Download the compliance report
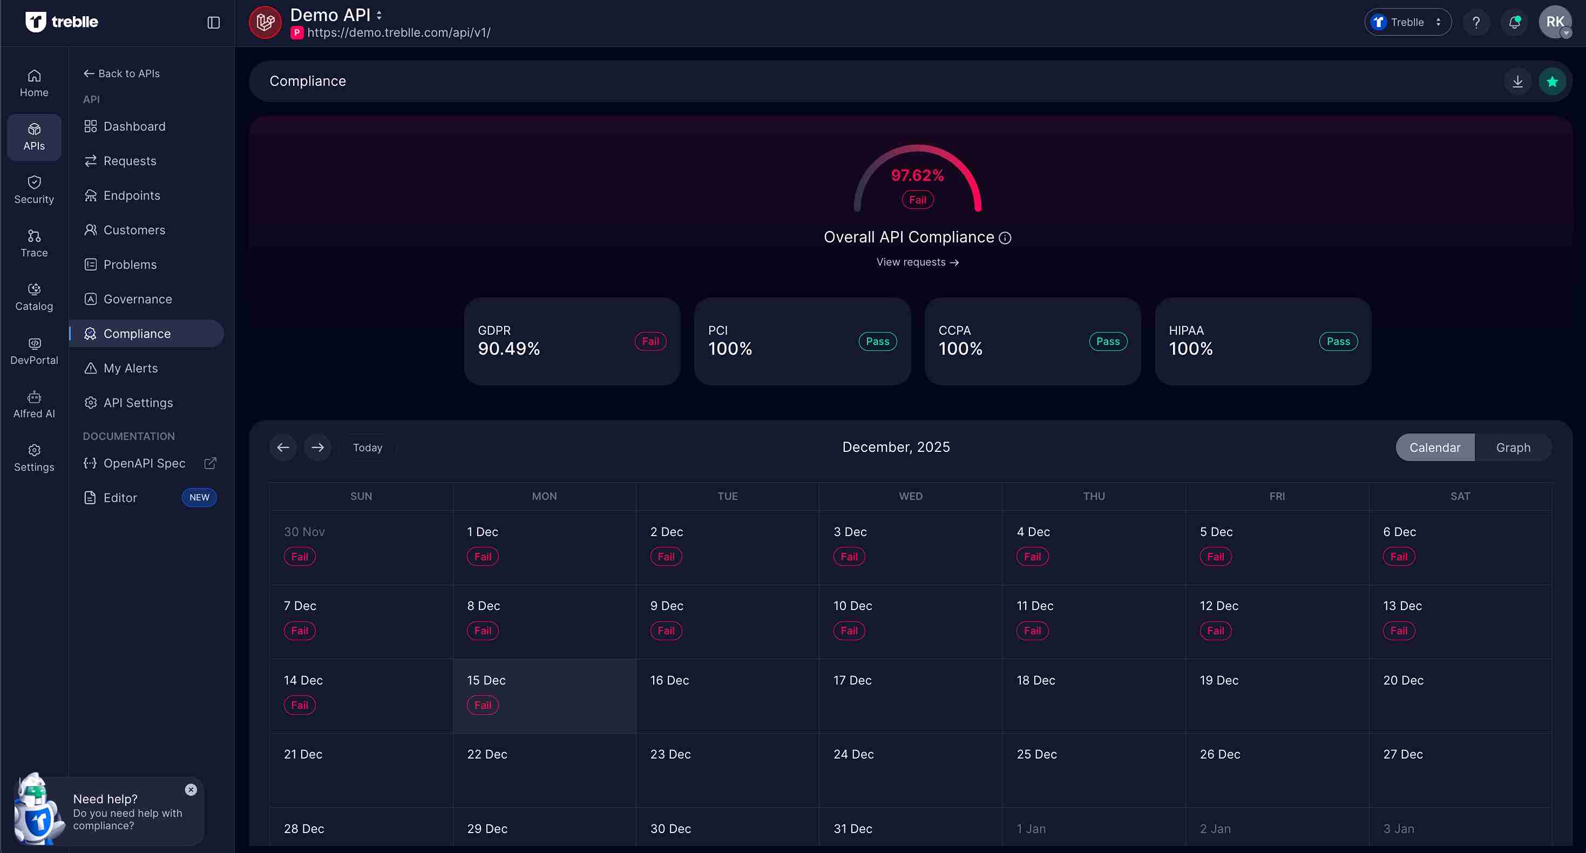 point(1519,80)
